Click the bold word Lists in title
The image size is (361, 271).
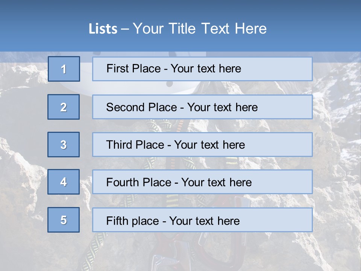pyautogui.click(x=103, y=29)
